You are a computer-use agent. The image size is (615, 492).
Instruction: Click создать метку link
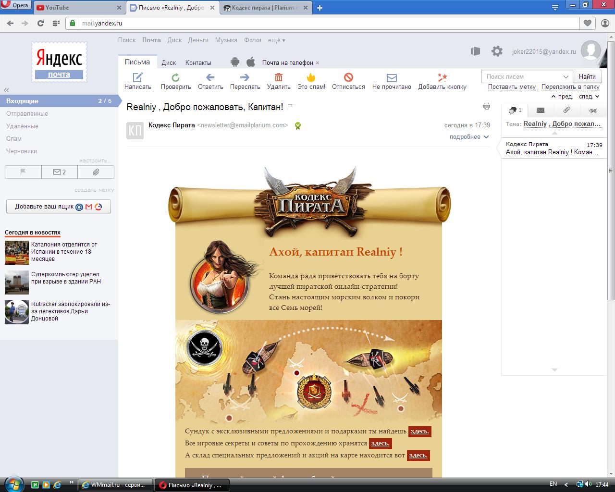click(x=94, y=190)
